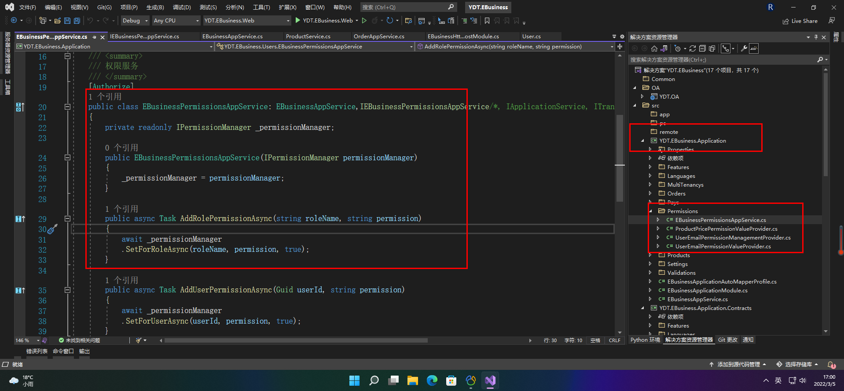Click the Save file toolbar icon

coord(67,21)
